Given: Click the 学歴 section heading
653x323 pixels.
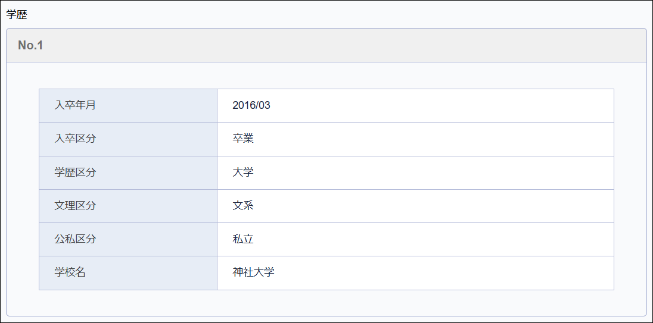Looking at the screenshot, I should (17, 15).
